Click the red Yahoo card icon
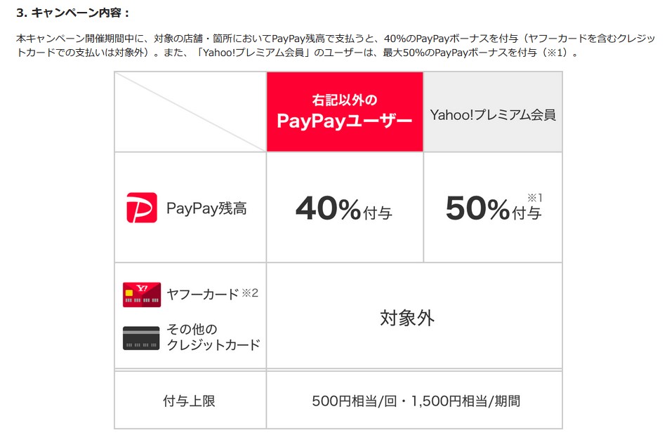Image resolution: width=667 pixels, height=435 pixels. [142, 295]
